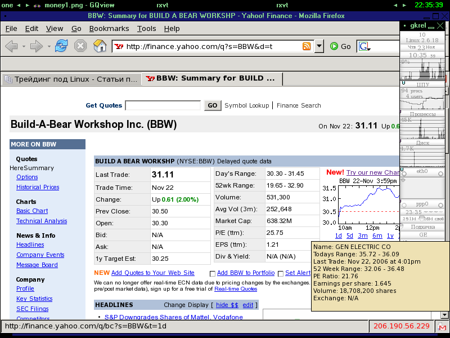Viewport: 450px width, 338px height.
Task: Click the Get Quotes symbol input field
Action: (x=163, y=105)
